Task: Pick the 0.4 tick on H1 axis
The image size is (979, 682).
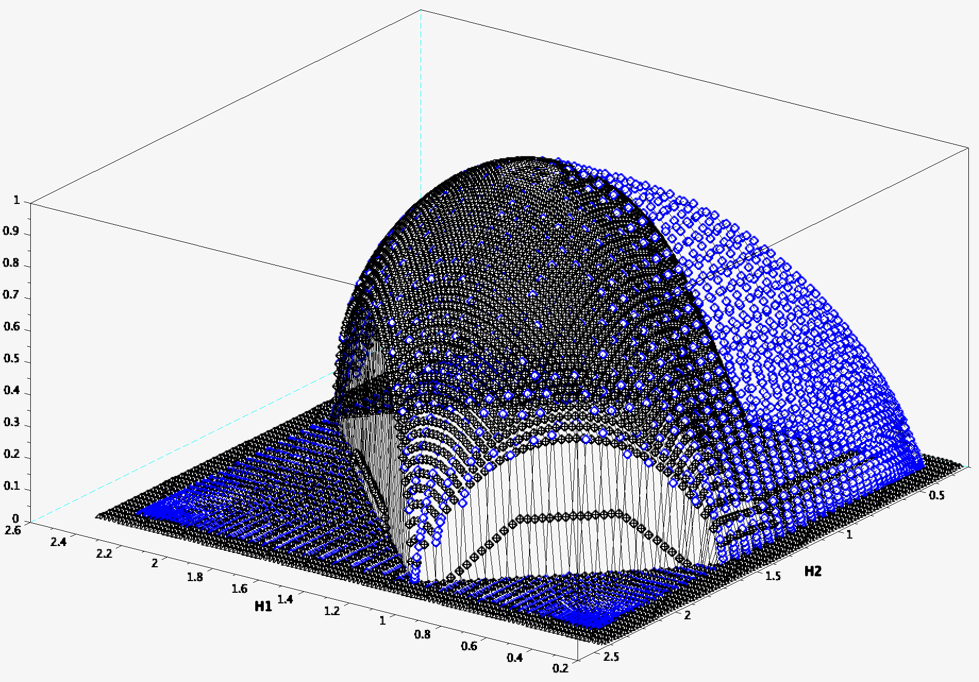Action: point(515,658)
